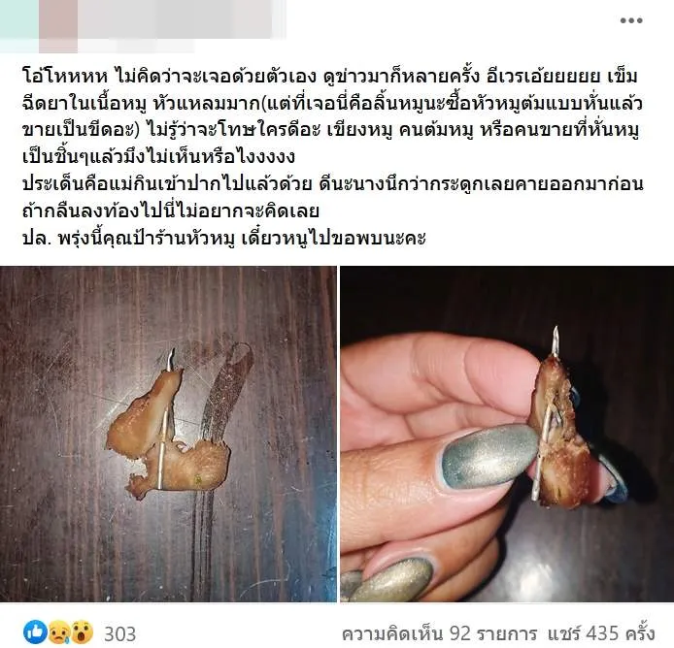
Task: Click the text line starting เป็นชิ้นๆแล้วมึง
Action: tap(159, 157)
